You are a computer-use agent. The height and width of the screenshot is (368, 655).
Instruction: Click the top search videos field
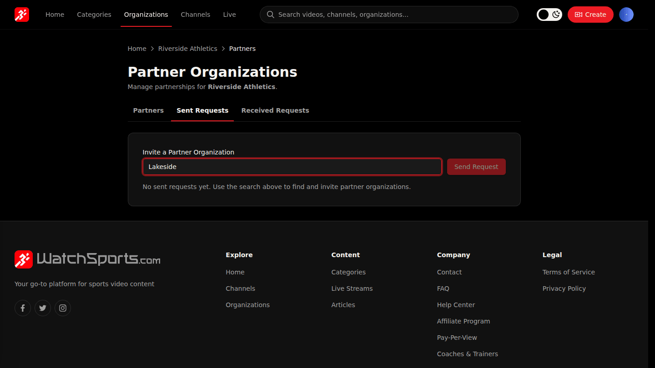[x=389, y=15]
